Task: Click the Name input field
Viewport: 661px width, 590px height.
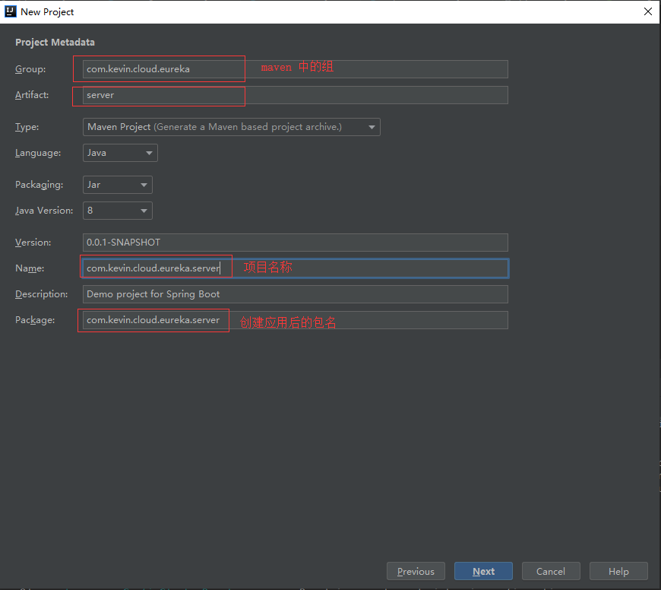Action: point(295,268)
